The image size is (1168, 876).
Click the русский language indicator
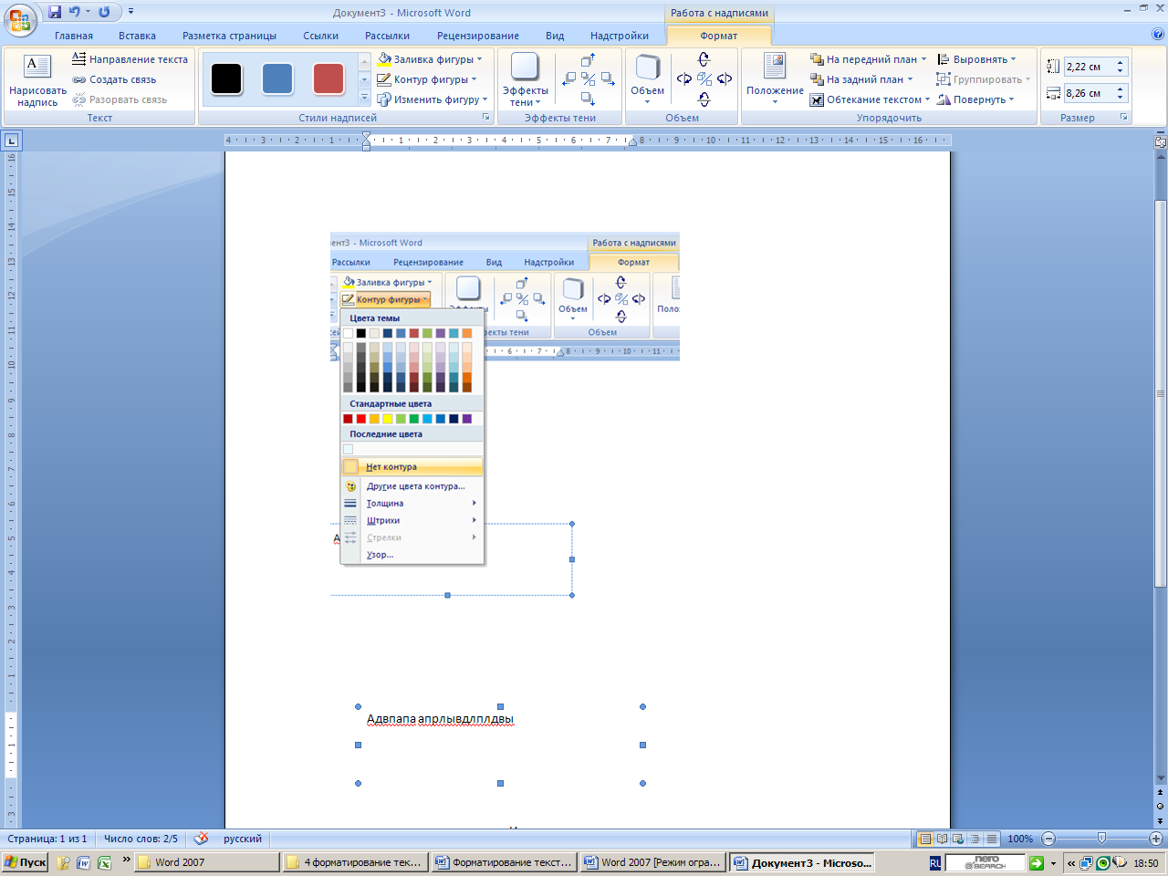coord(243,839)
